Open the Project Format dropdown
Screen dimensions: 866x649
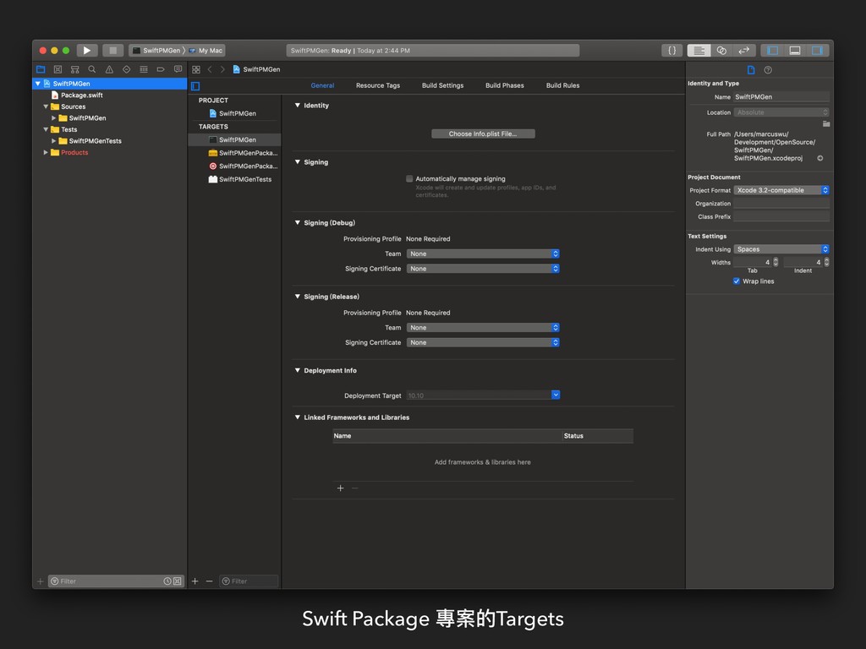tap(781, 190)
